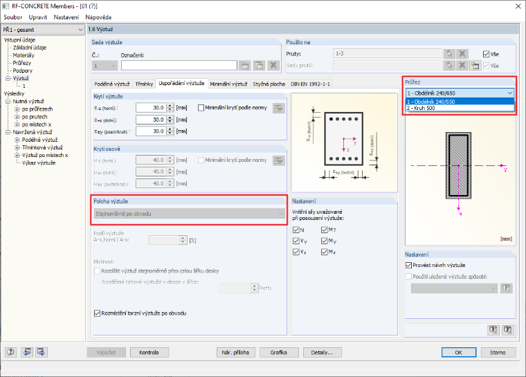Click the new reinforcement set icon
The width and height of the screenshot is (526, 377).
click(244, 65)
